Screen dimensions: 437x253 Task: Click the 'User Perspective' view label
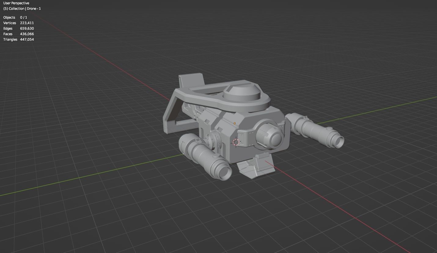tap(16, 3)
